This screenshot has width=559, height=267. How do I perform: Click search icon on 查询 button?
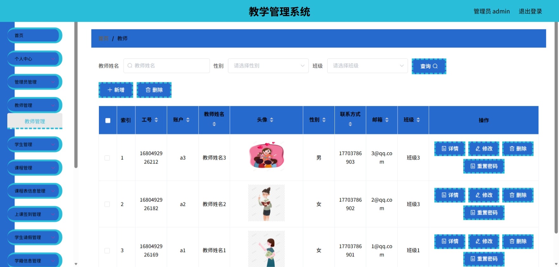pyautogui.click(x=435, y=66)
